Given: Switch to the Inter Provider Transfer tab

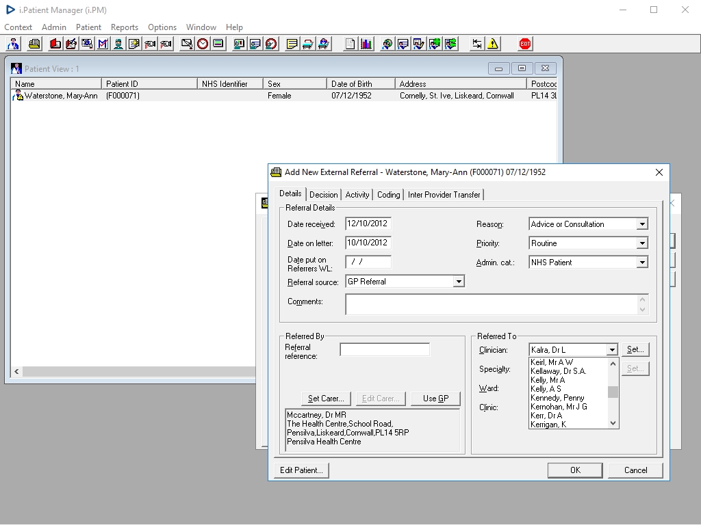Looking at the screenshot, I should 444,195.
